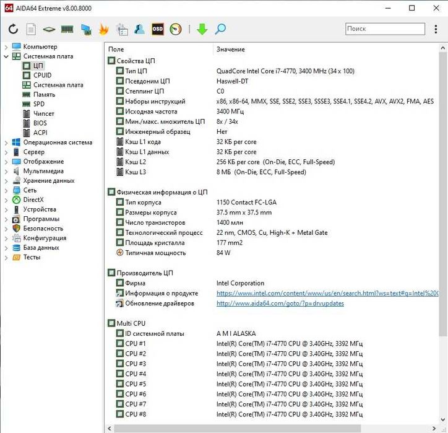
Task: Start the stability test flame icon
Action: (104, 29)
